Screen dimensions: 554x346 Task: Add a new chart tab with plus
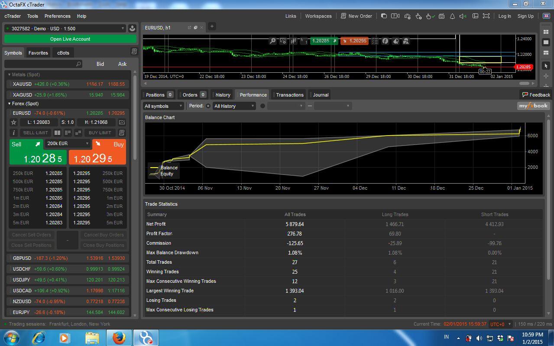[212, 26]
